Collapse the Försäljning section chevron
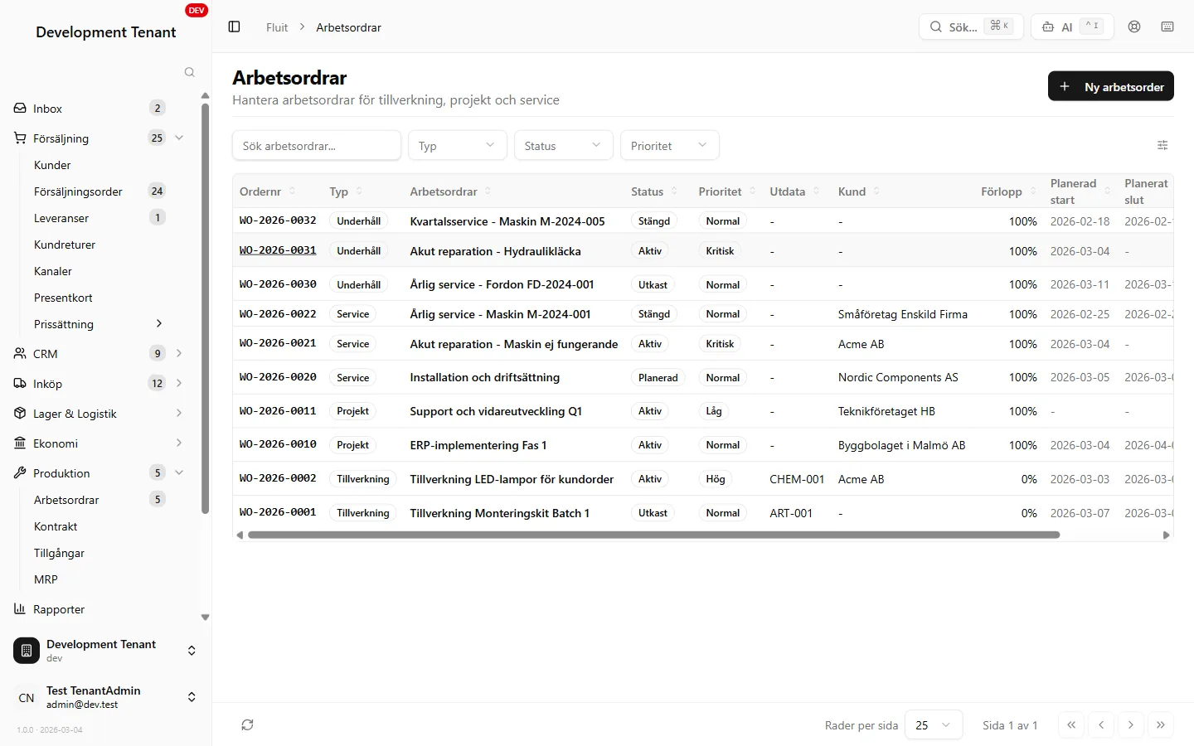The image size is (1194, 746). pos(179,138)
